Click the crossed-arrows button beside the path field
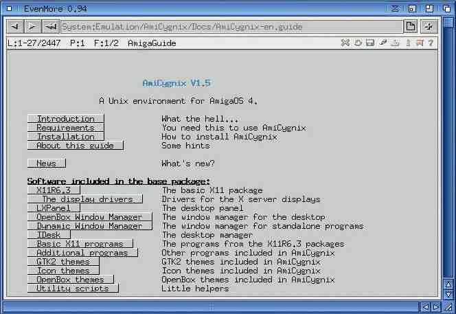This screenshot has width=456, height=314. (x=429, y=27)
